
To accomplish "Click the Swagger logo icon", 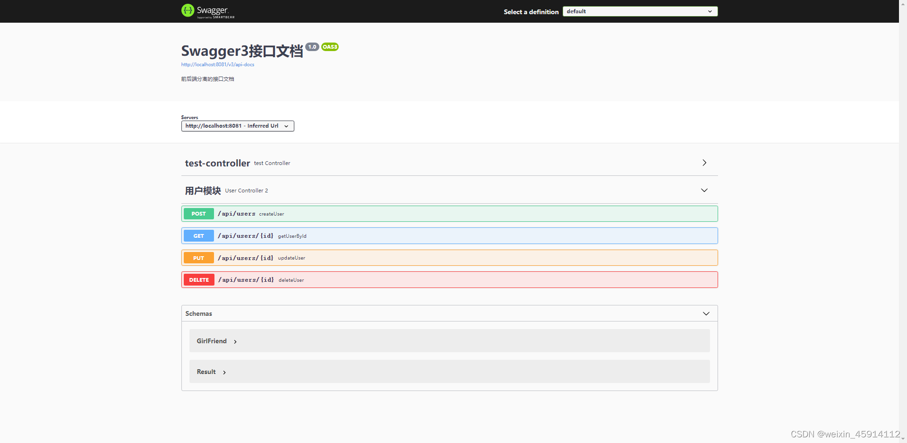I will coord(188,10).
